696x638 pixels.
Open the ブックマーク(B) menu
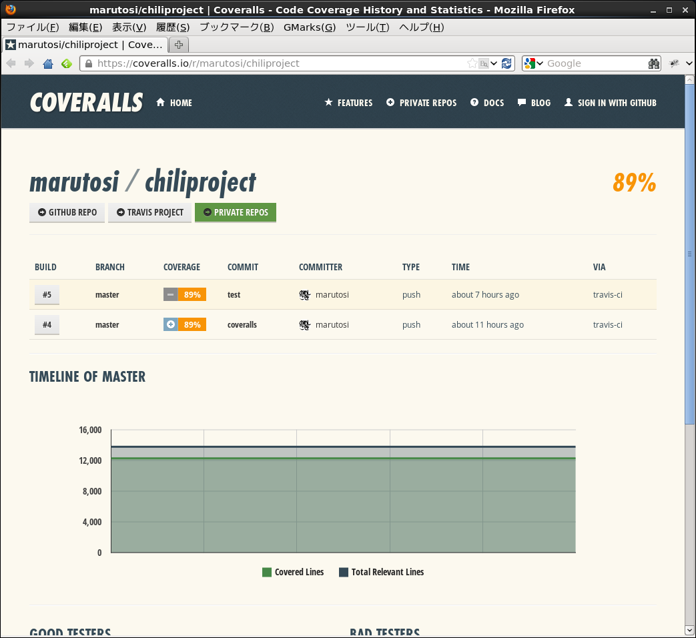point(237,27)
